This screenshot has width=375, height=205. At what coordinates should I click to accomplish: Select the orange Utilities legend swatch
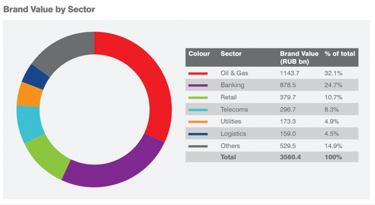[x=198, y=121]
